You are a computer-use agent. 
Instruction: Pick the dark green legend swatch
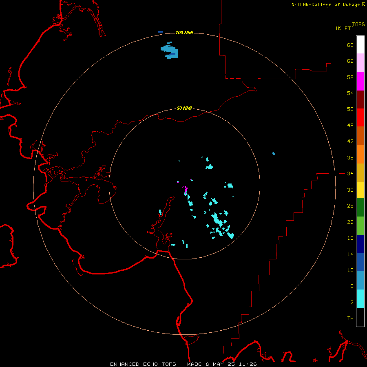tap(360, 208)
